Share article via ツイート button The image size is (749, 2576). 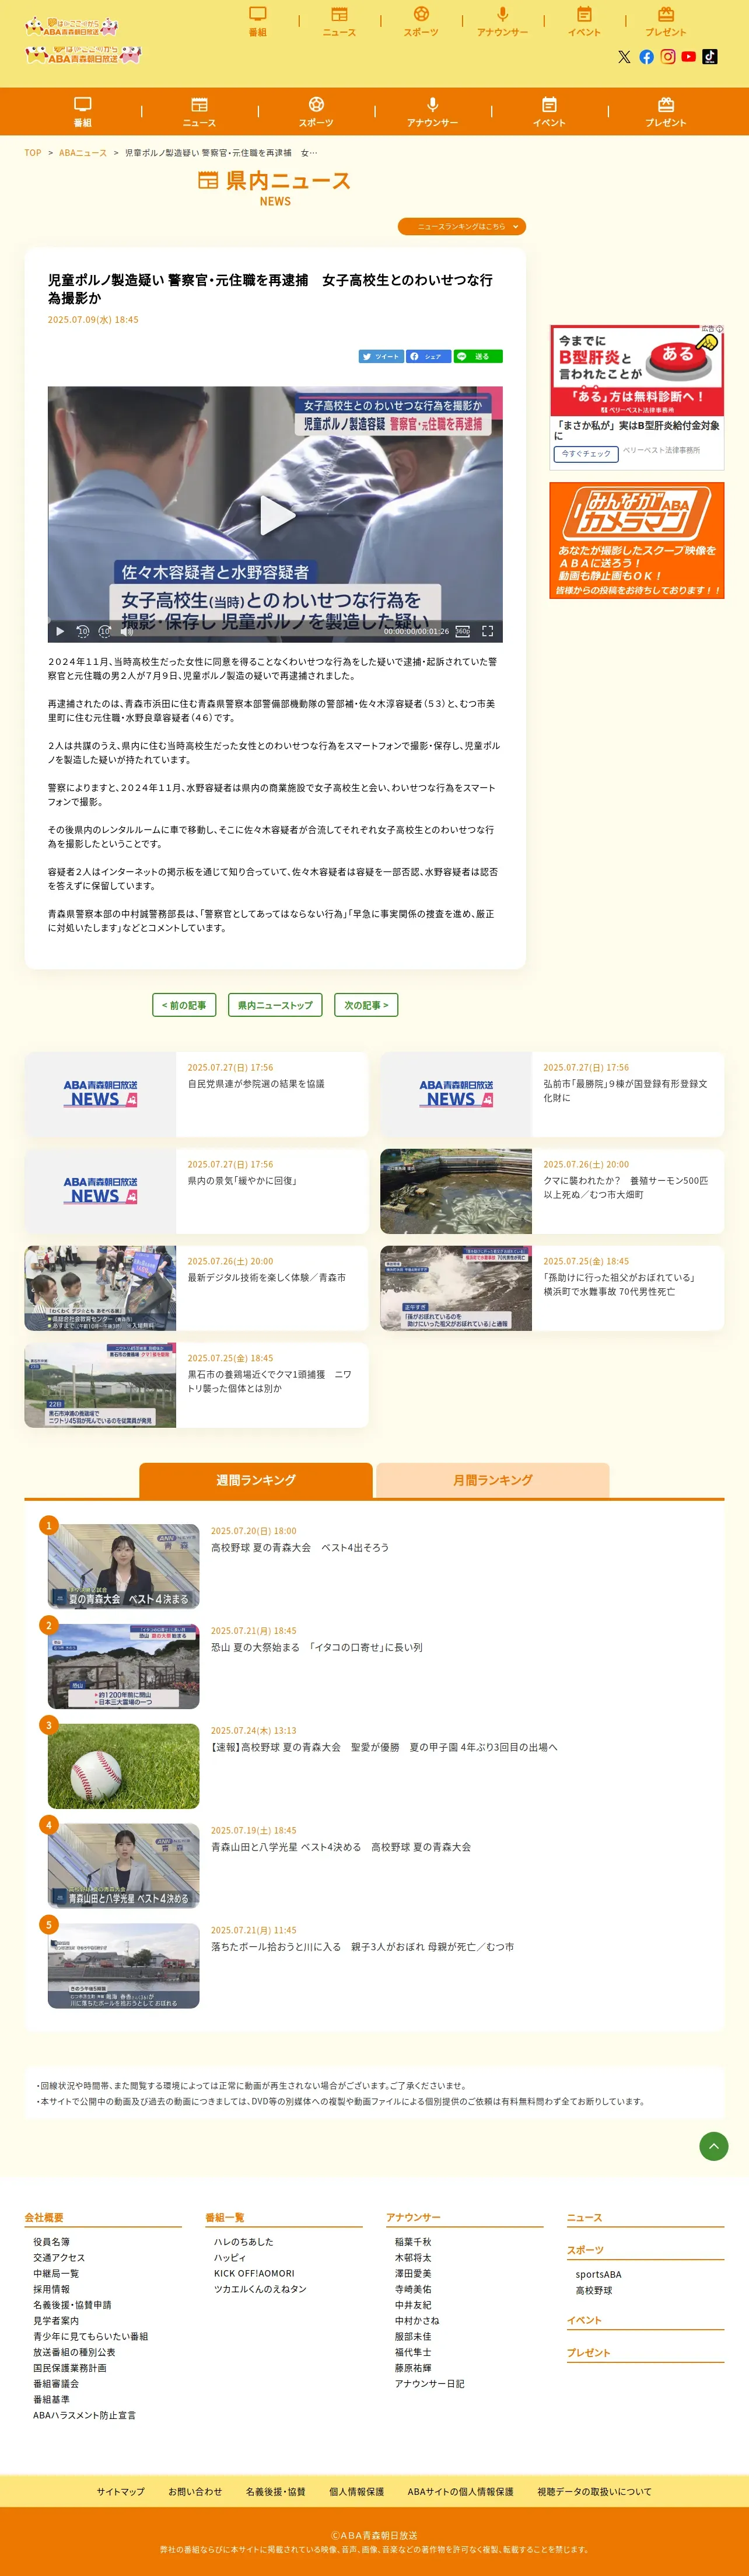pyautogui.click(x=380, y=356)
